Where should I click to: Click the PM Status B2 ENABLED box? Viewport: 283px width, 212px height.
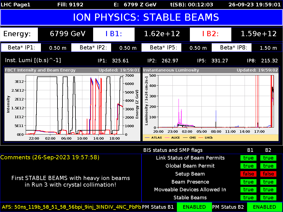(x=264, y=207)
